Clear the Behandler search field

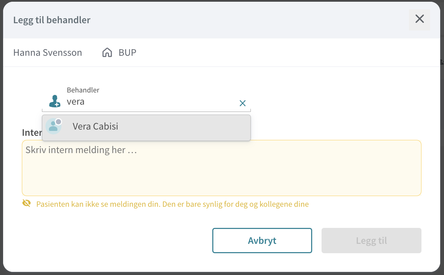click(x=242, y=103)
